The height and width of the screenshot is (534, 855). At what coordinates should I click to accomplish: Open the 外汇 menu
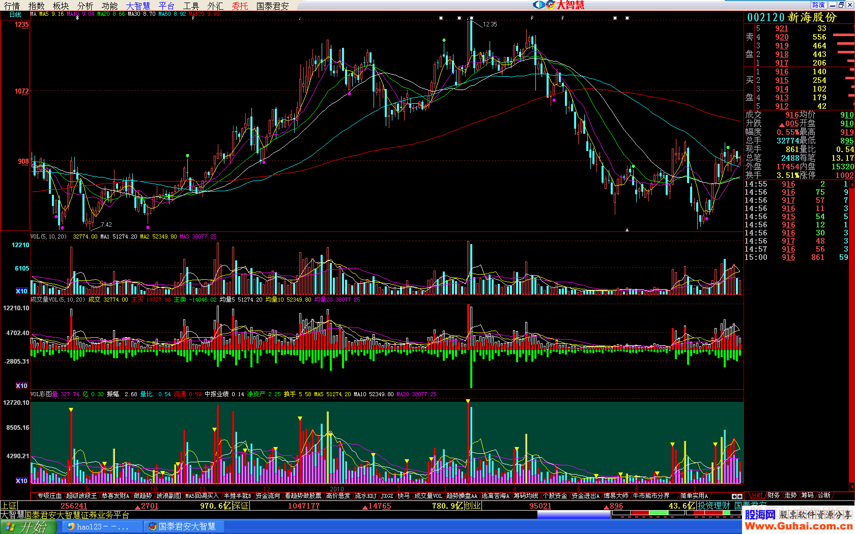pos(215,6)
